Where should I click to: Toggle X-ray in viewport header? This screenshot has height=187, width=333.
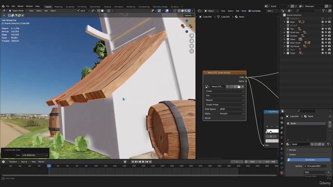point(175,11)
